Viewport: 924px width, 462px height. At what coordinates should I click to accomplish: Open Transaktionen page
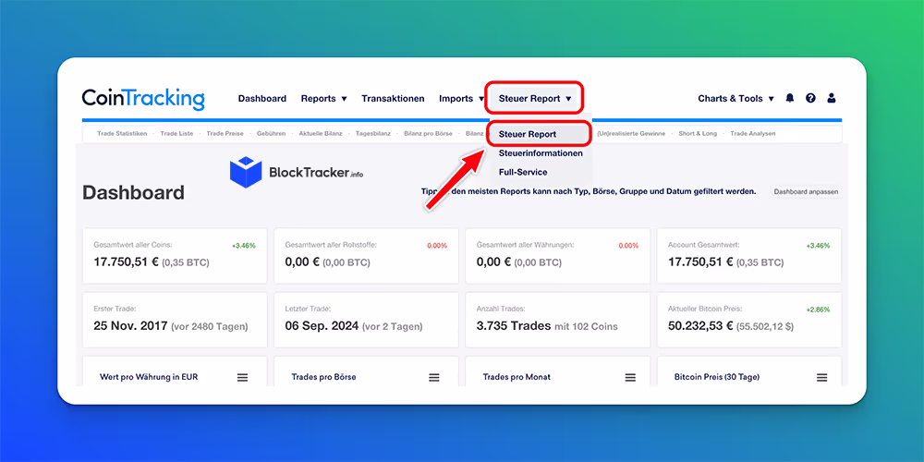point(393,99)
